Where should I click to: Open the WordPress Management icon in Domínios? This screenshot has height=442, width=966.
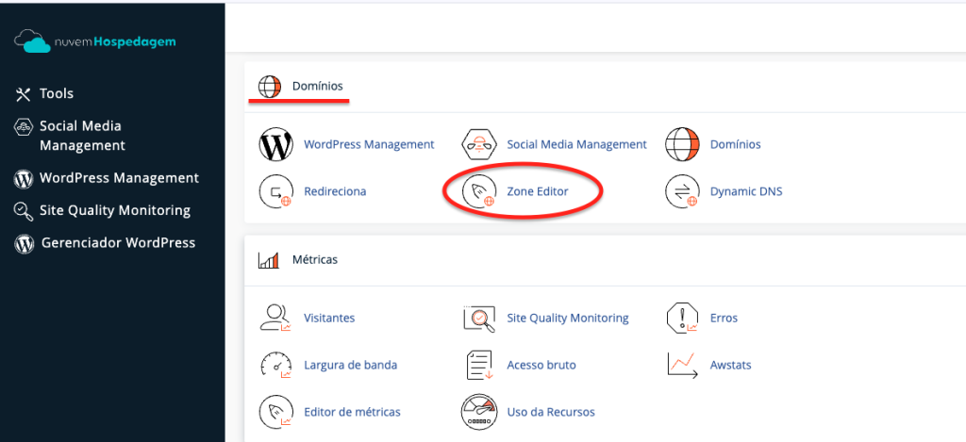click(x=276, y=145)
